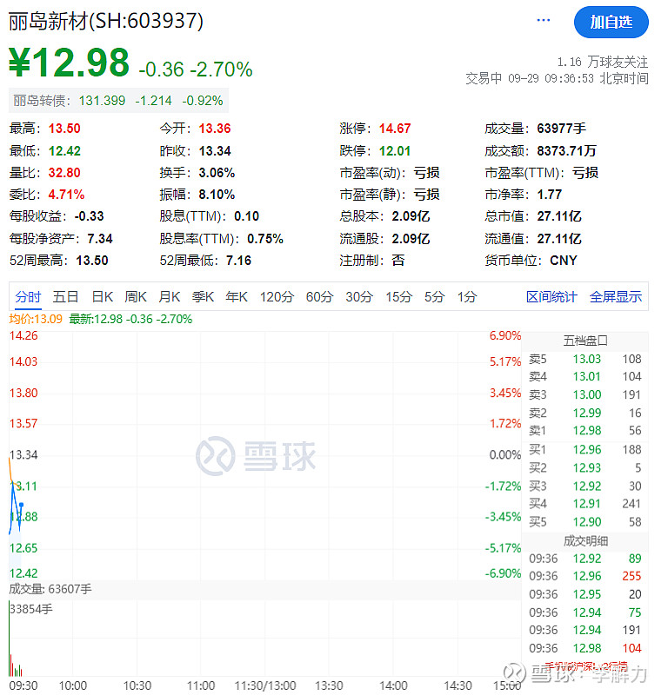Click the volume bars at 09:30
This screenshot has width=668, height=695.
point(15,639)
